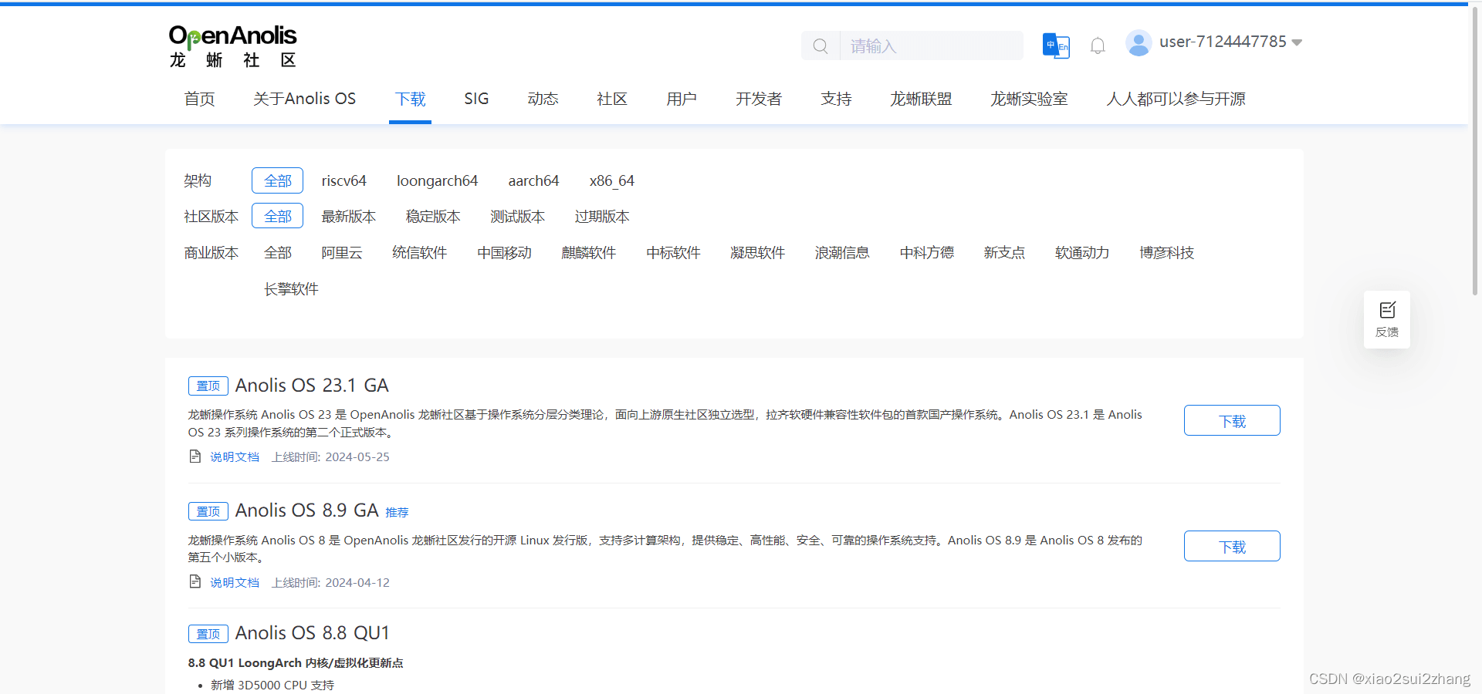Image resolution: width=1482 pixels, height=694 pixels.
Task: Open the feedback (反馈) widget
Action: (x=1387, y=319)
